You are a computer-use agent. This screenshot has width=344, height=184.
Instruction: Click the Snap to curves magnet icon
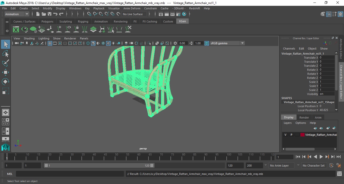pyautogui.click(x=95, y=14)
